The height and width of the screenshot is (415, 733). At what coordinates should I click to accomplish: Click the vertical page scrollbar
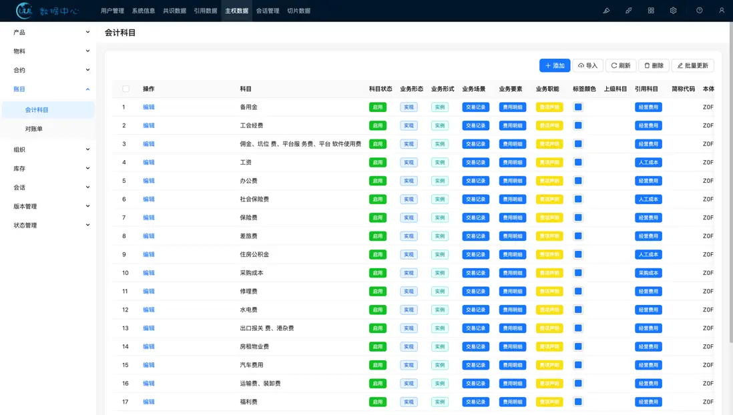coord(731,182)
